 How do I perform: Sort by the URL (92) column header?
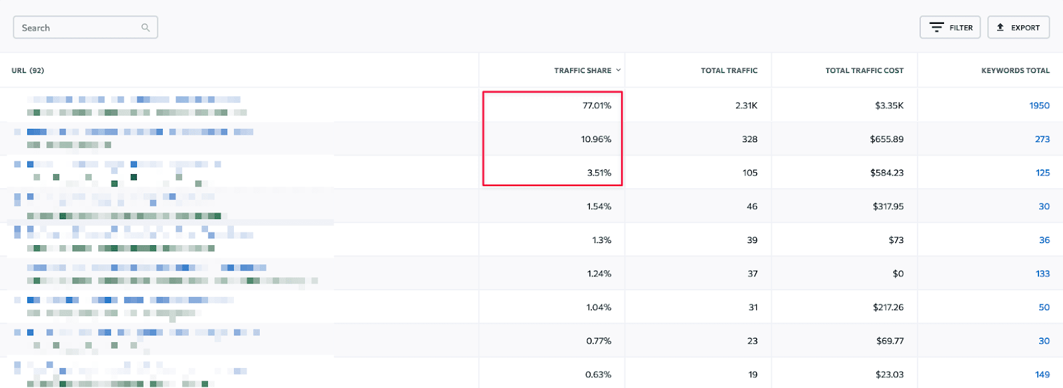click(x=28, y=70)
